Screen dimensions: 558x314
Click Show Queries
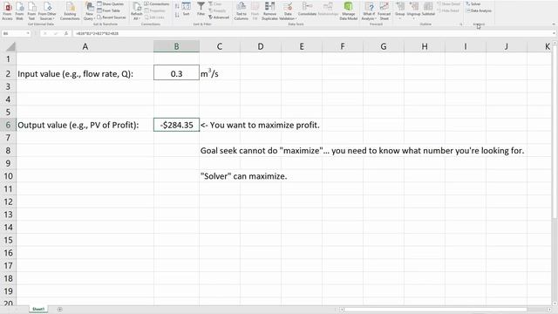pos(111,3)
